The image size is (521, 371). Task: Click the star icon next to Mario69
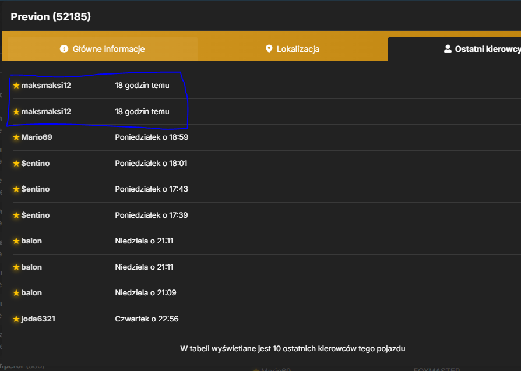point(16,137)
